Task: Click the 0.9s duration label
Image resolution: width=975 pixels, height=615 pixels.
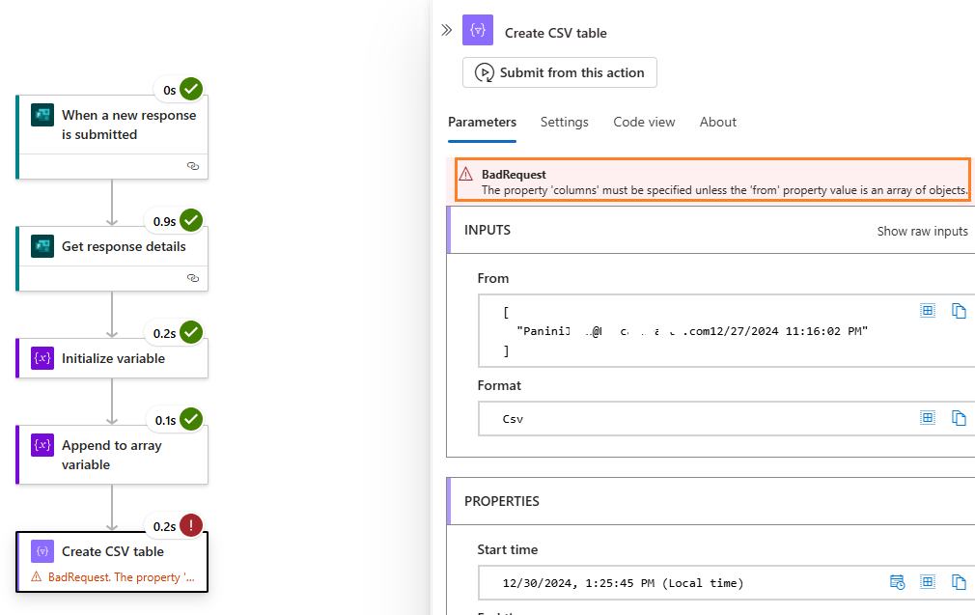Action: pos(164,221)
